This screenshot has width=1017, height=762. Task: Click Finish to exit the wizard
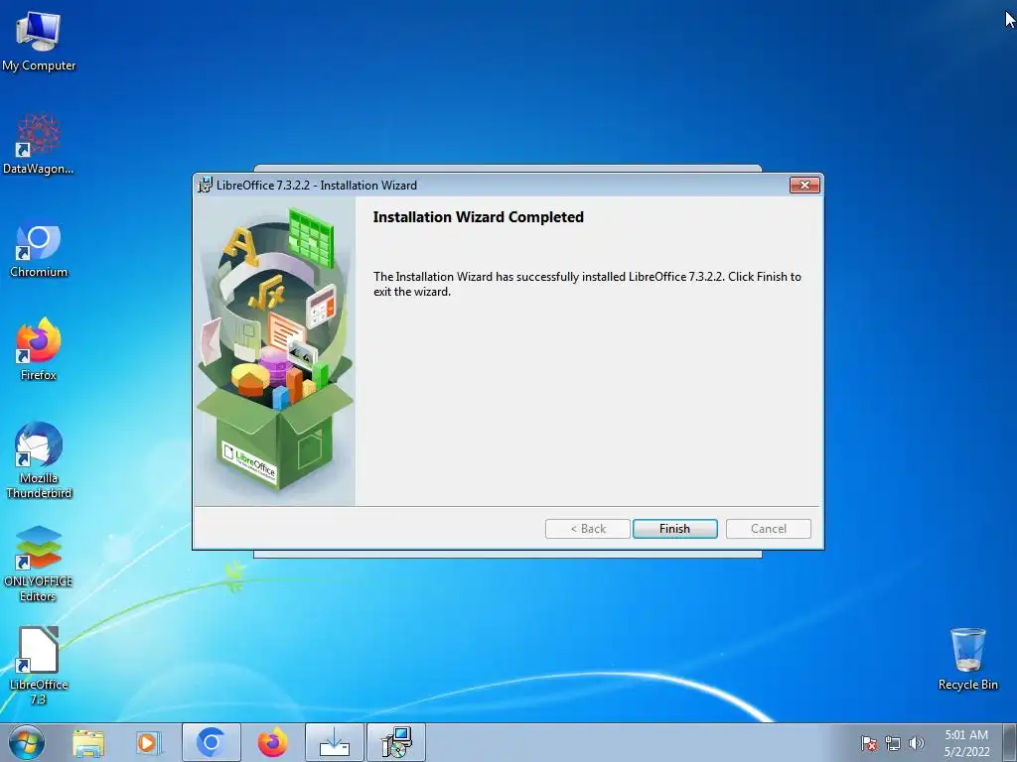pos(674,529)
